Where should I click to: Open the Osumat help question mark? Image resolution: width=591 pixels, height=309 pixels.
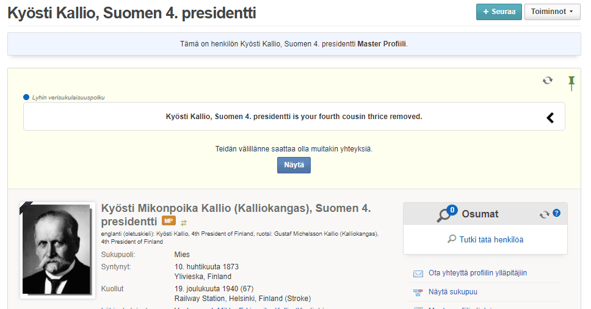tap(556, 213)
